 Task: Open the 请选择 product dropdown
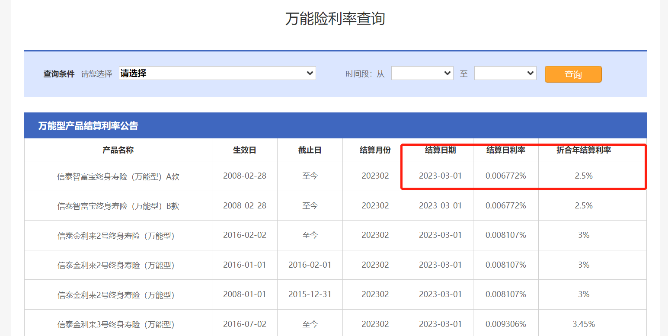click(x=217, y=73)
